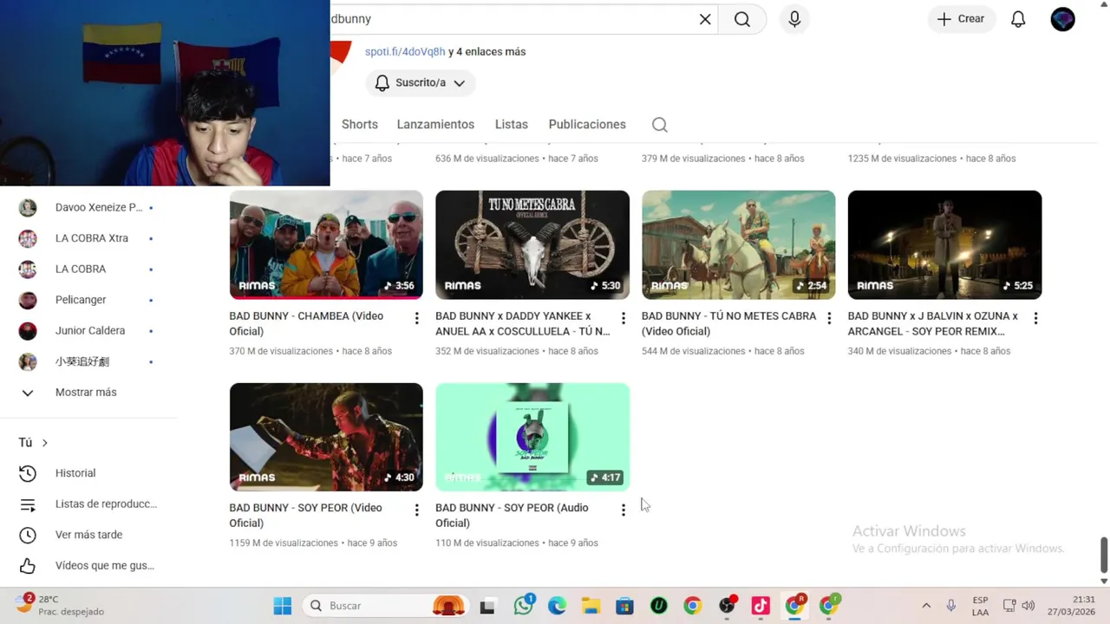Switch to the Shorts tab
Screen dimensions: 1110x624
[360, 124]
